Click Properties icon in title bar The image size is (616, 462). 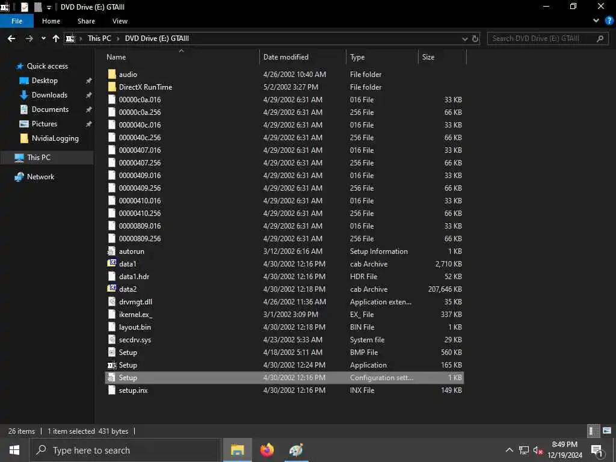[x=24, y=7]
